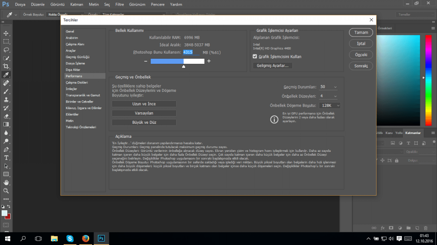Viewport: 437px width, 245px height.
Task: Click the Tamam button
Action: 361,32
